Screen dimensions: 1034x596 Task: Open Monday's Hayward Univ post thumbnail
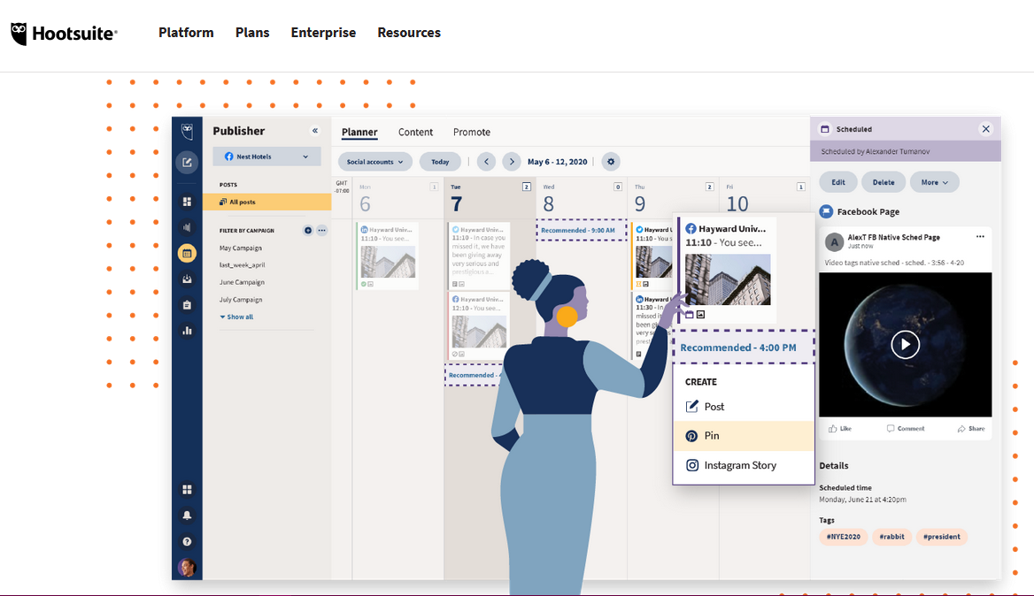(x=388, y=262)
